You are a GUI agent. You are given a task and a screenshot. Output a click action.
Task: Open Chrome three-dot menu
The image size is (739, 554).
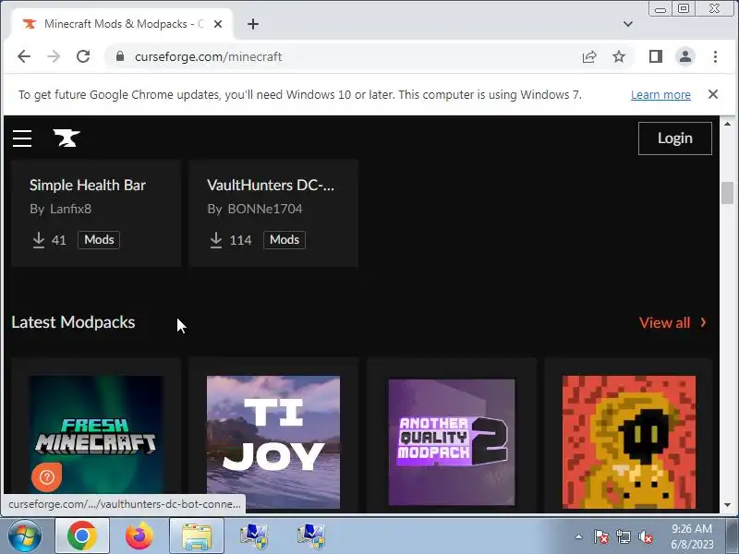pyautogui.click(x=715, y=56)
